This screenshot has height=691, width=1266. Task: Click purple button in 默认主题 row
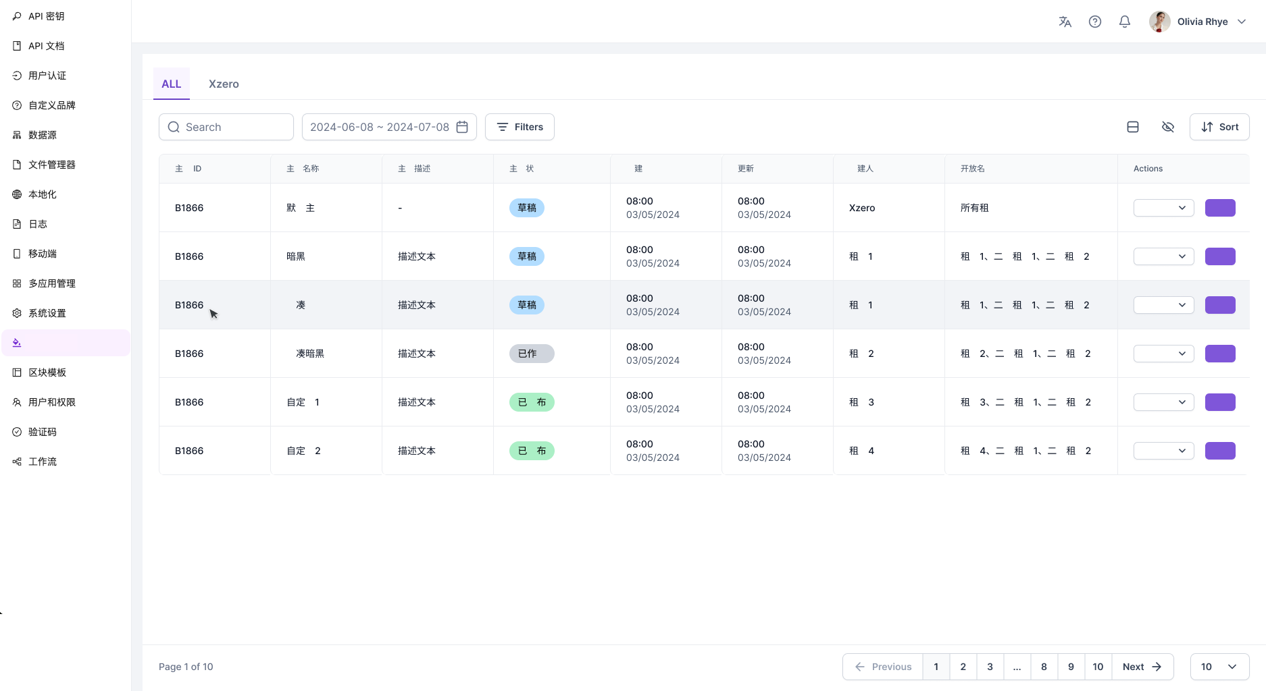tap(1220, 208)
